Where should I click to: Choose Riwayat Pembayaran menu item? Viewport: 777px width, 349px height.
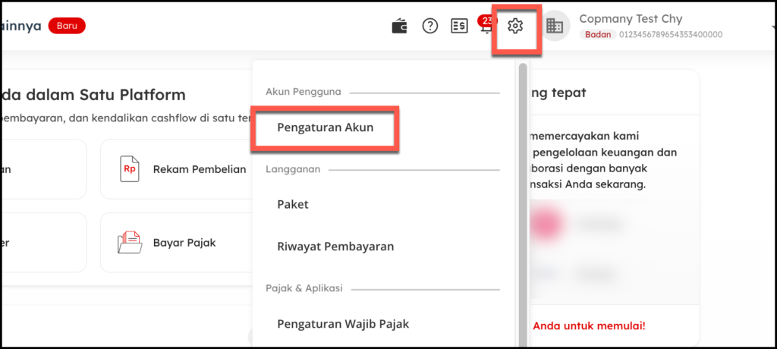click(x=335, y=247)
